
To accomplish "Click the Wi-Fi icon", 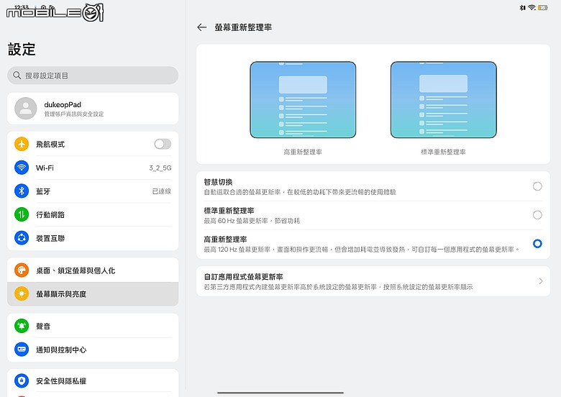I will [x=22, y=168].
